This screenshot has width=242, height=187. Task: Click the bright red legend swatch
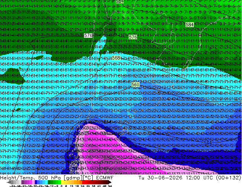[x=83, y=182]
